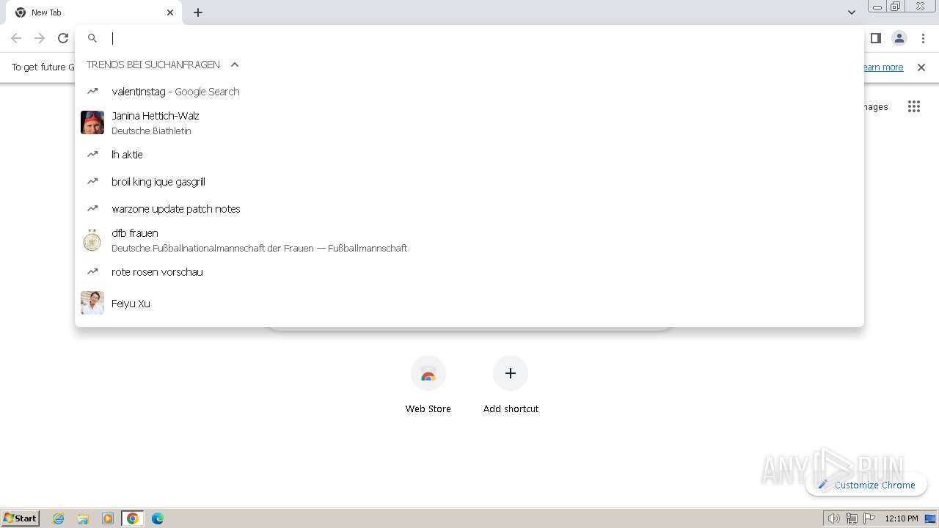
Task: Open the Chrome profile avatar menu
Action: [x=899, y=38]
